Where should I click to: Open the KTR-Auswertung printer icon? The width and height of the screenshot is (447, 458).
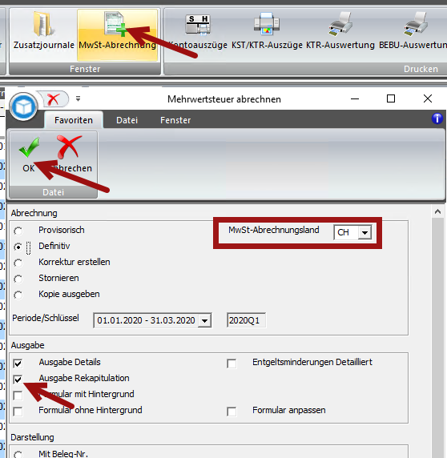tap(340, 24)
